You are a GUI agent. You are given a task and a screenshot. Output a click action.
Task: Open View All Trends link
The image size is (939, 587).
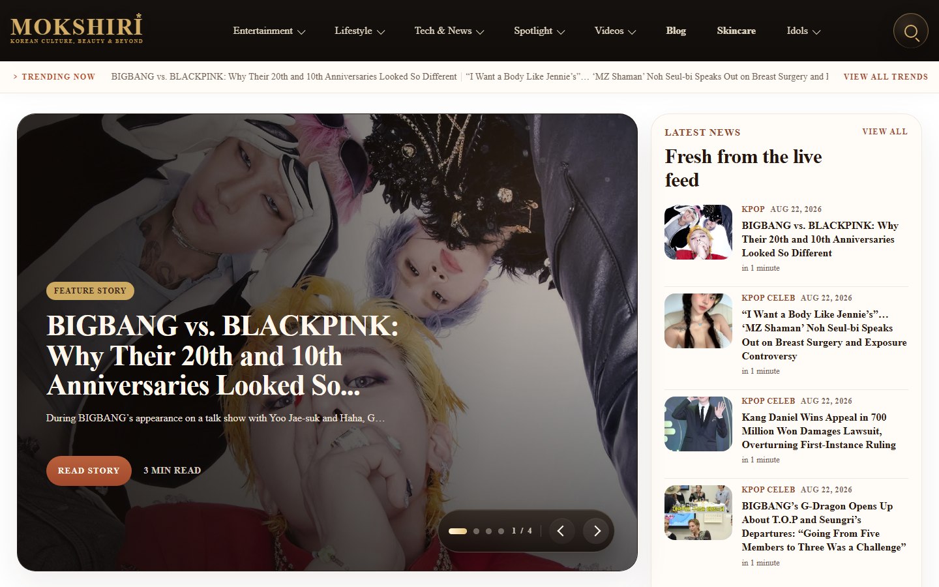tap(886, 76)
